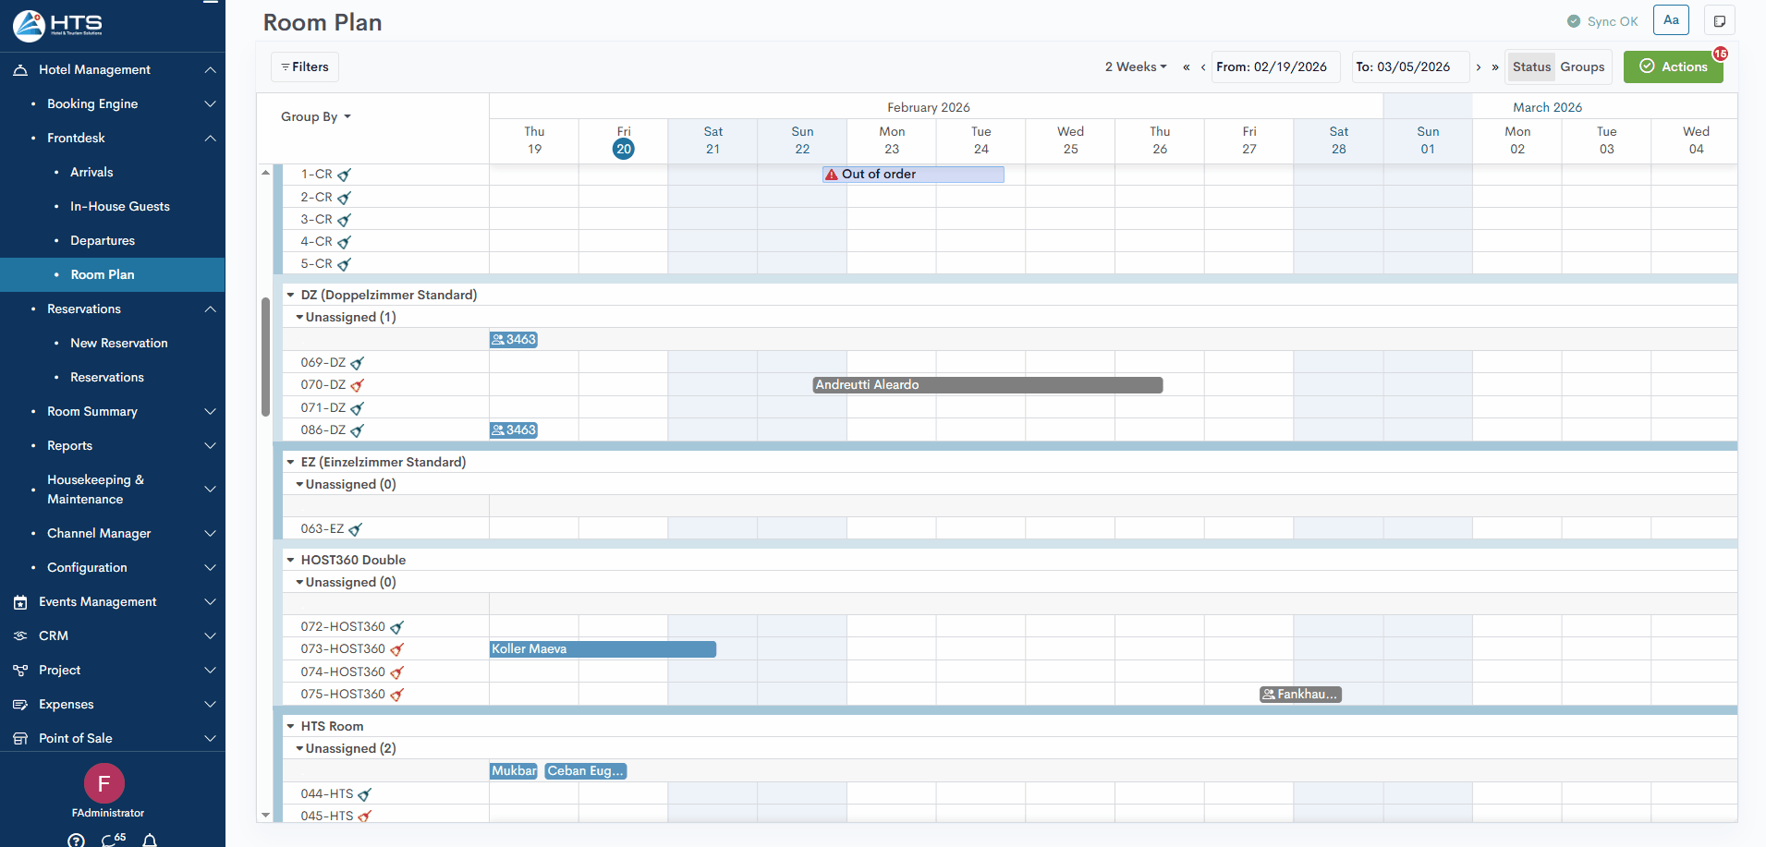Screen dimensions: 1766x847
Task: Select the Status view toggle
Action: [1531, 67]
